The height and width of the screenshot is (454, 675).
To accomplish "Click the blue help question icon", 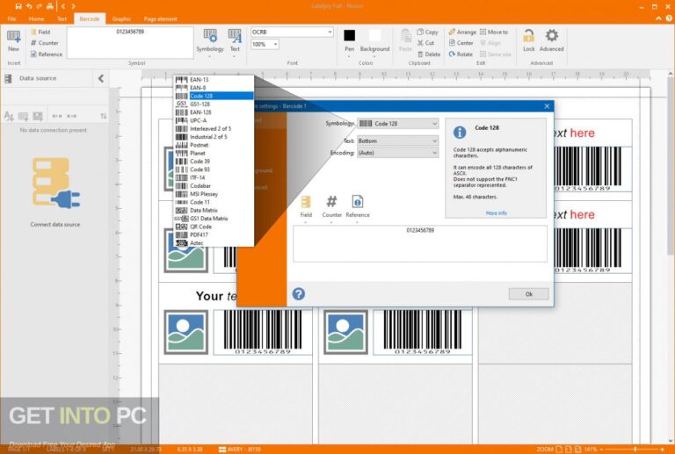I will click(x=298, y=294).
